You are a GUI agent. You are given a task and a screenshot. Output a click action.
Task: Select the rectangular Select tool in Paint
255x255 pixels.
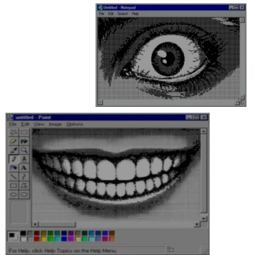[24, 132]
